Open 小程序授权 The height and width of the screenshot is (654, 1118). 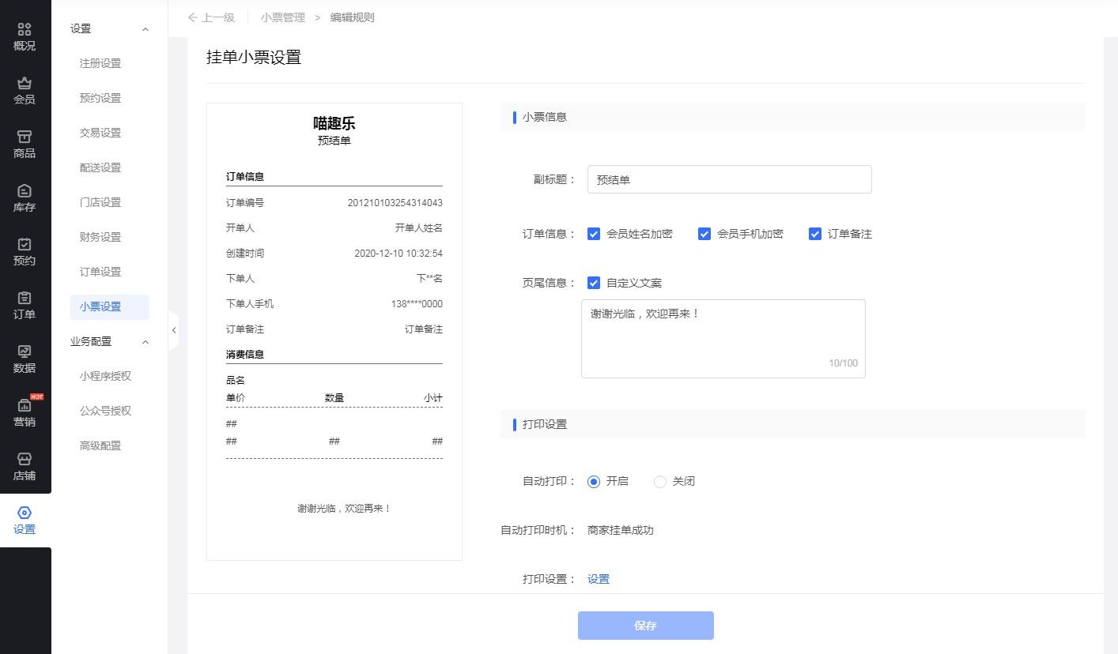tap(105, 376)
